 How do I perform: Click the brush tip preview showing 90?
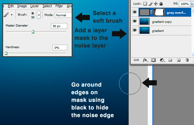click(x=33, y=15)
